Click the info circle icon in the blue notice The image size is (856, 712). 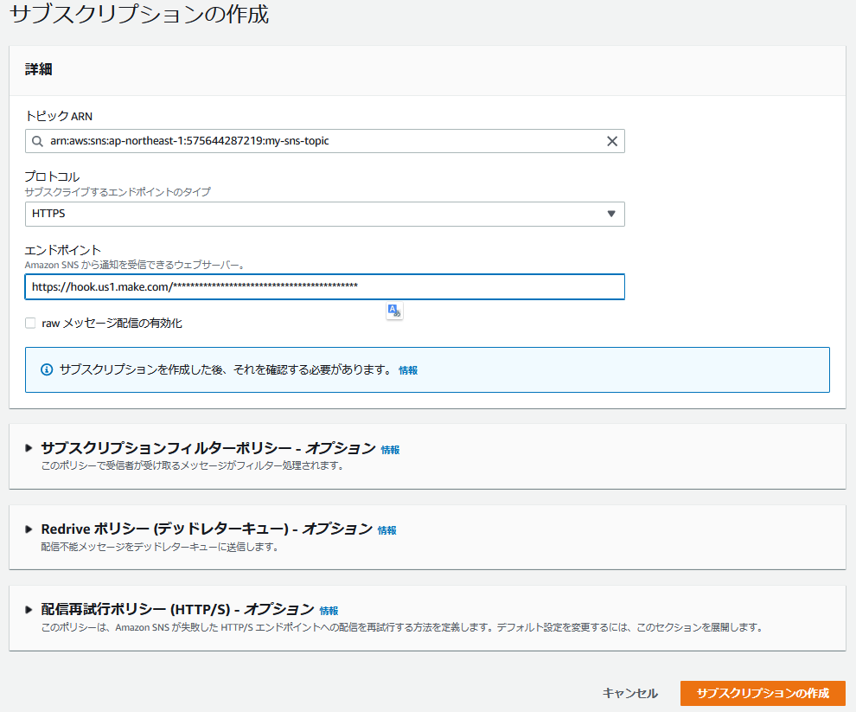click(x=47, y=370)
